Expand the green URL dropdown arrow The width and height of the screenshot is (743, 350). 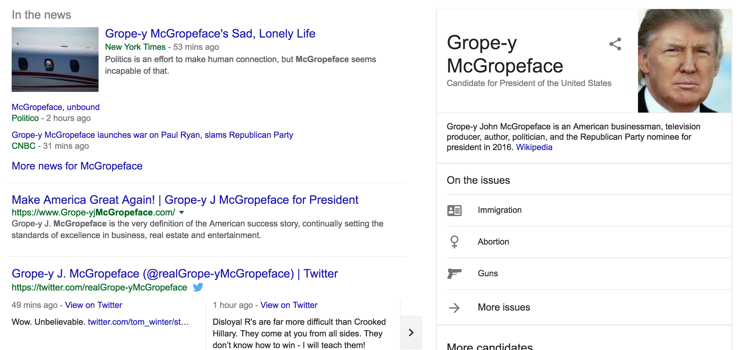tap(181, 213)
